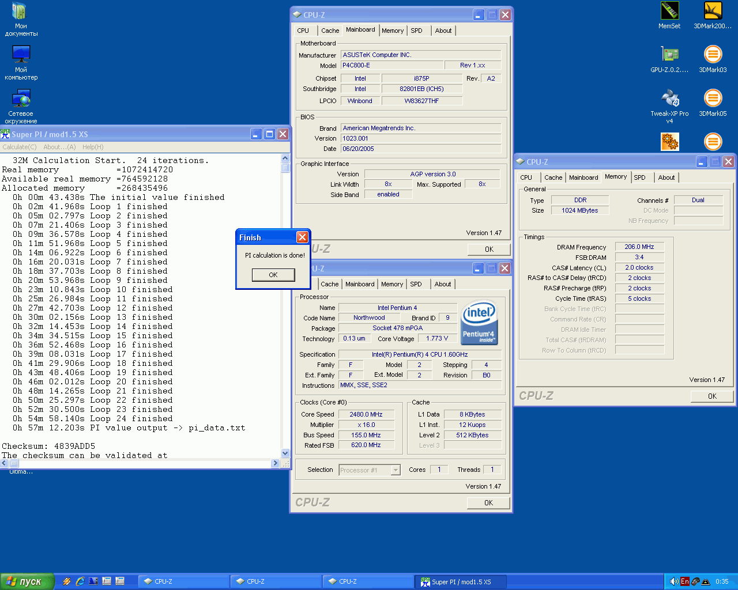The width and height of the screenshot is (738, 590).
Task: Launch Internet Explorer from Quick Launch
Action: [x=80, y=581]
